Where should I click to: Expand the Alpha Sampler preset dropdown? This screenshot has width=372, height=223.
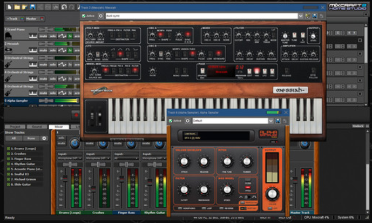point(270,121)
